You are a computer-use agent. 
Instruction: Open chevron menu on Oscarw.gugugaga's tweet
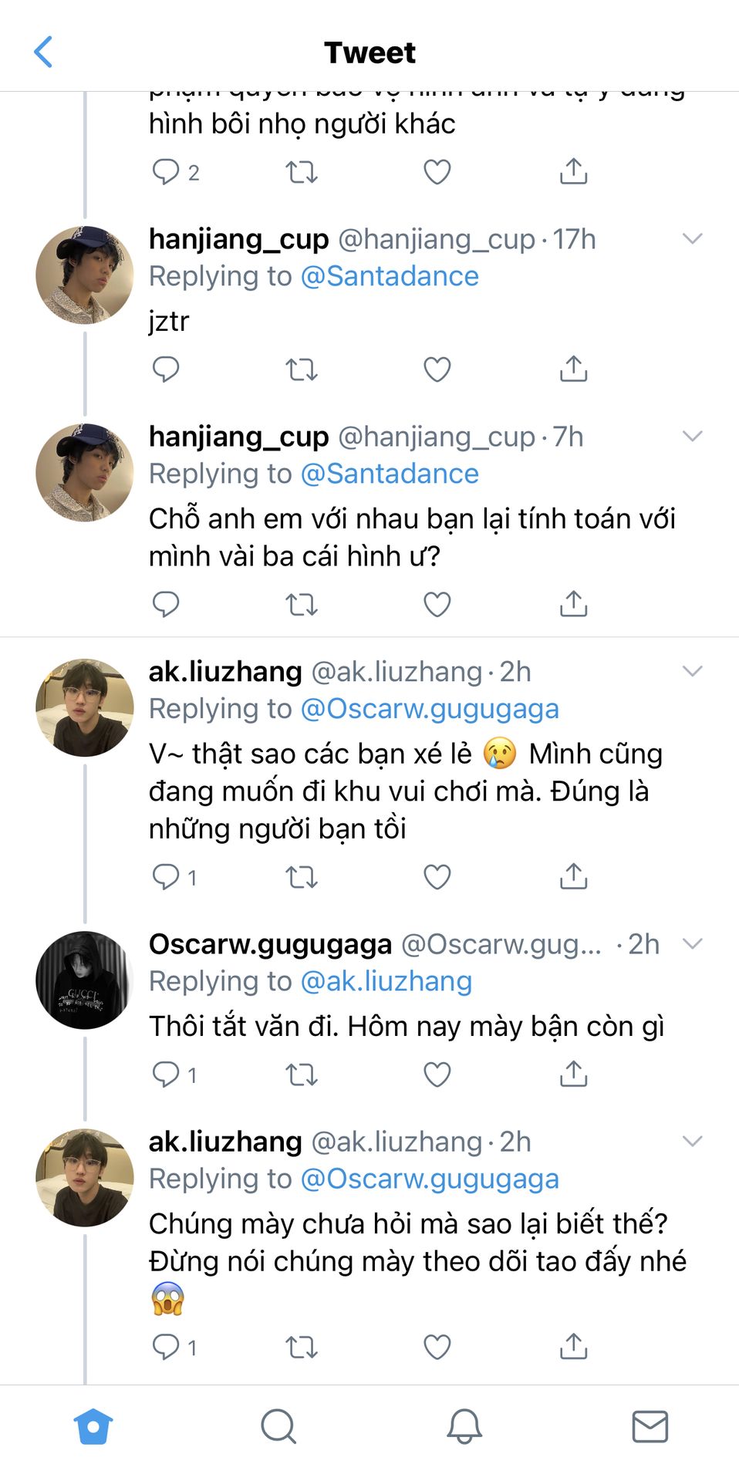pos(693,943)
